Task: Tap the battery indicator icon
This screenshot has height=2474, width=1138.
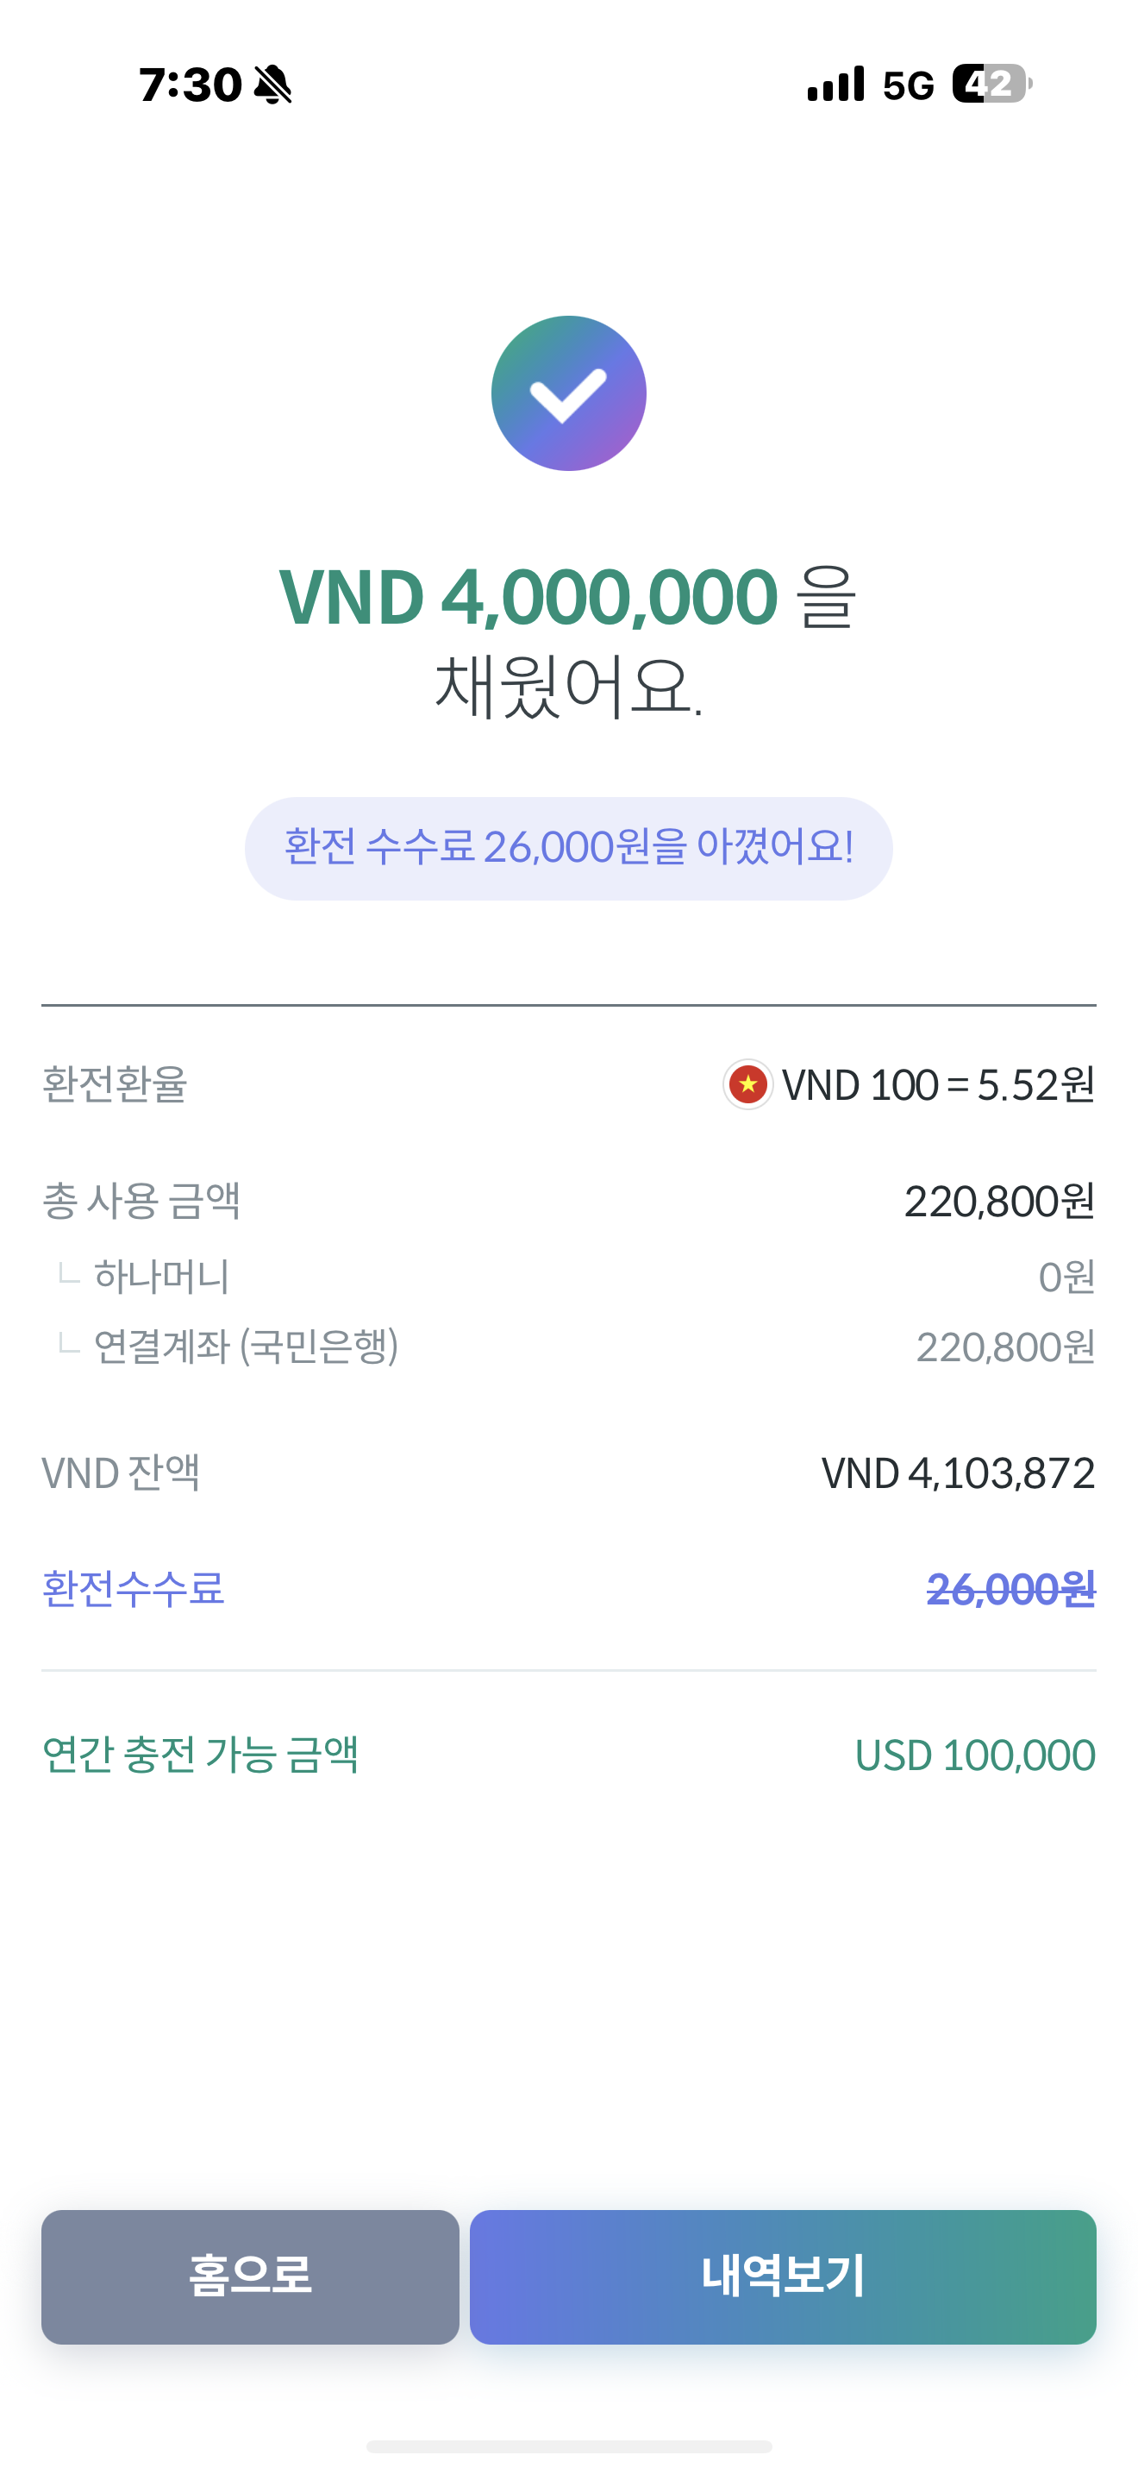Action: pyautogui.click(x=992, y=85)
